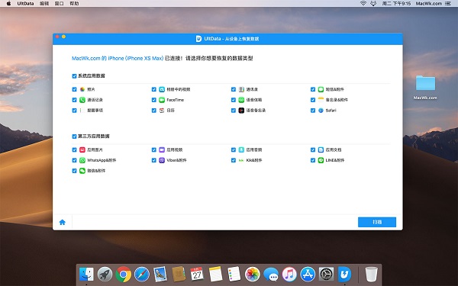The height and width of the screenshot is (286, 458).
Task: Open the MacWk.com folder on desktop
Action: [x=425, y=83]
